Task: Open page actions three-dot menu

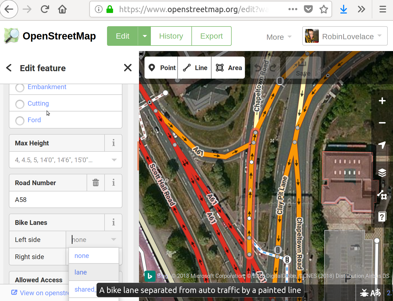Action: point(293,9)
